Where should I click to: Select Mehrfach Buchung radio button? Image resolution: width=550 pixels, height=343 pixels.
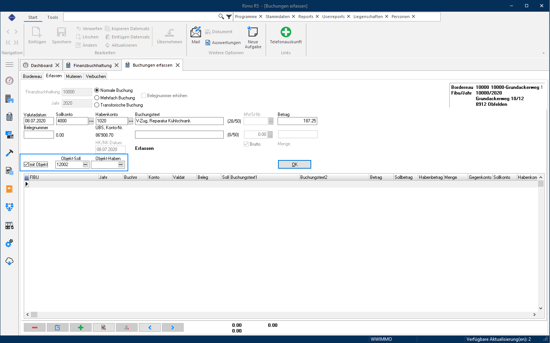[97, 98]
